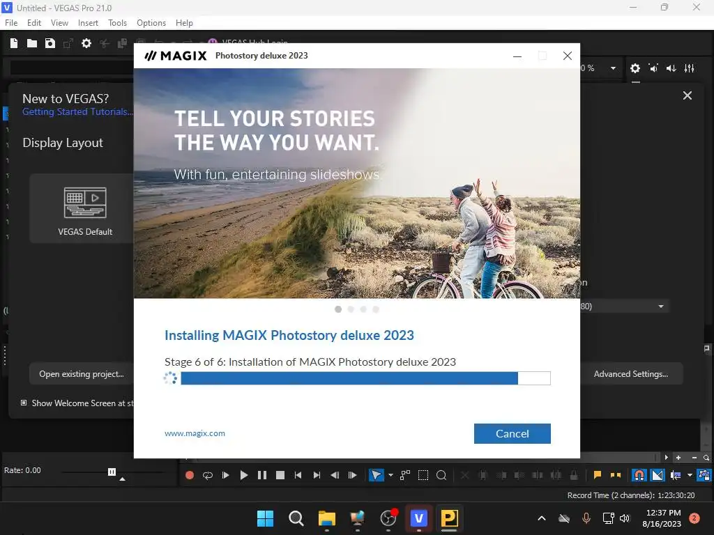The width and height of the screenshot is (714, 535).
Task: Play from start in transport bar
Action: click(x=225, y=475)
